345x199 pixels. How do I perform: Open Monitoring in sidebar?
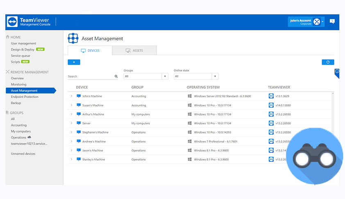pyautogui.click(x=19, y=85)
